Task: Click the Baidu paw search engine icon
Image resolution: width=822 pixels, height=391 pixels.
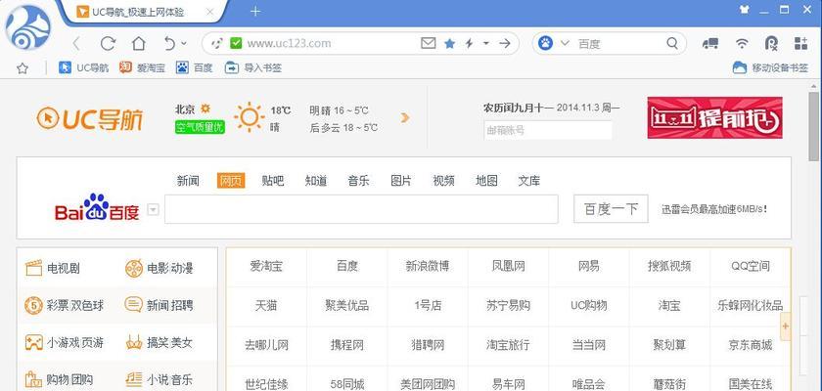Action: click(545, 43)
